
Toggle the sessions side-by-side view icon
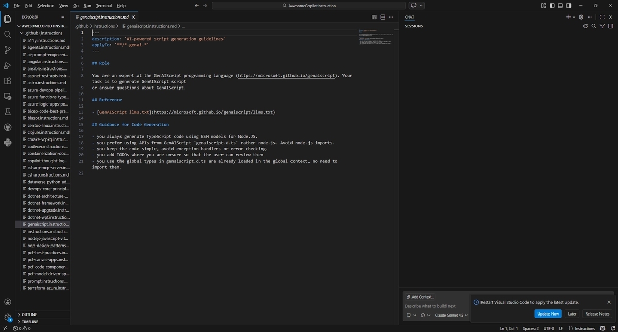pos(611,26)
